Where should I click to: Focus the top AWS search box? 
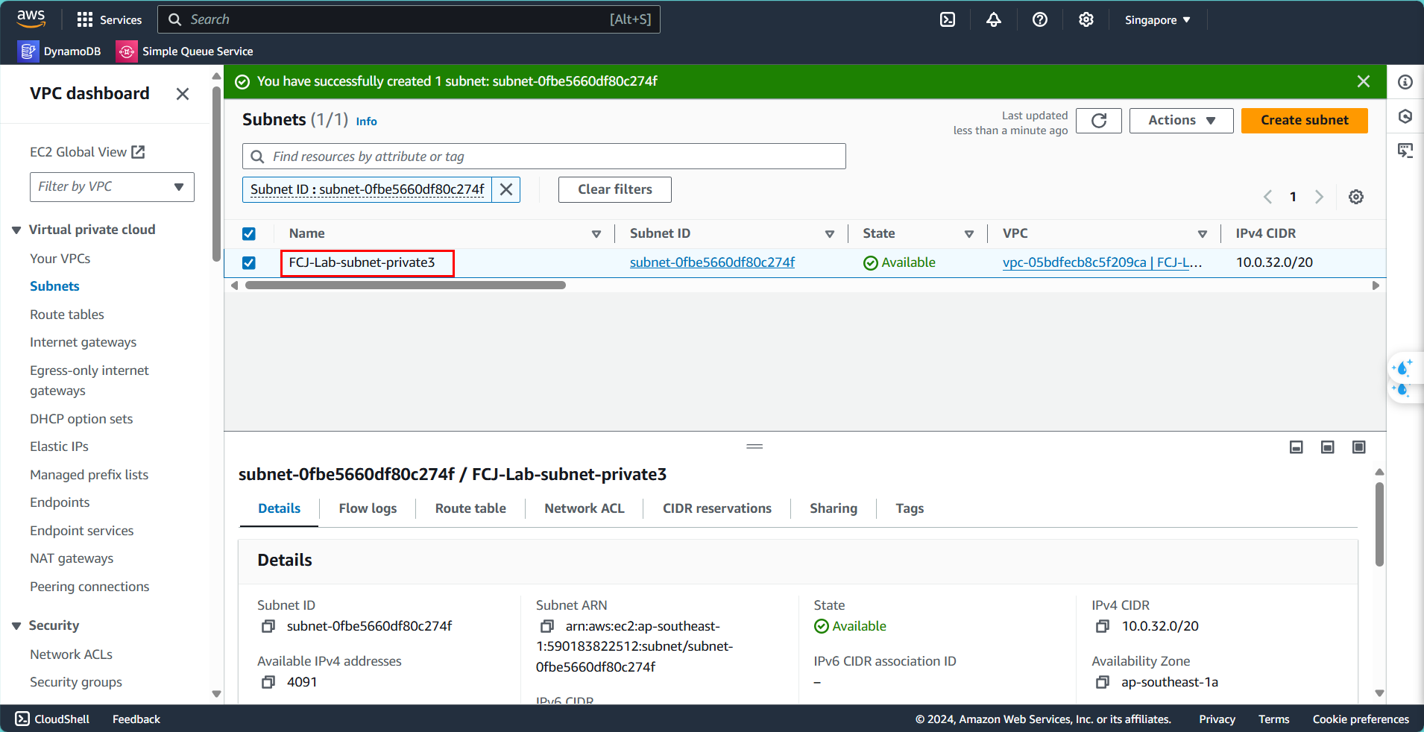coord(409,19)
